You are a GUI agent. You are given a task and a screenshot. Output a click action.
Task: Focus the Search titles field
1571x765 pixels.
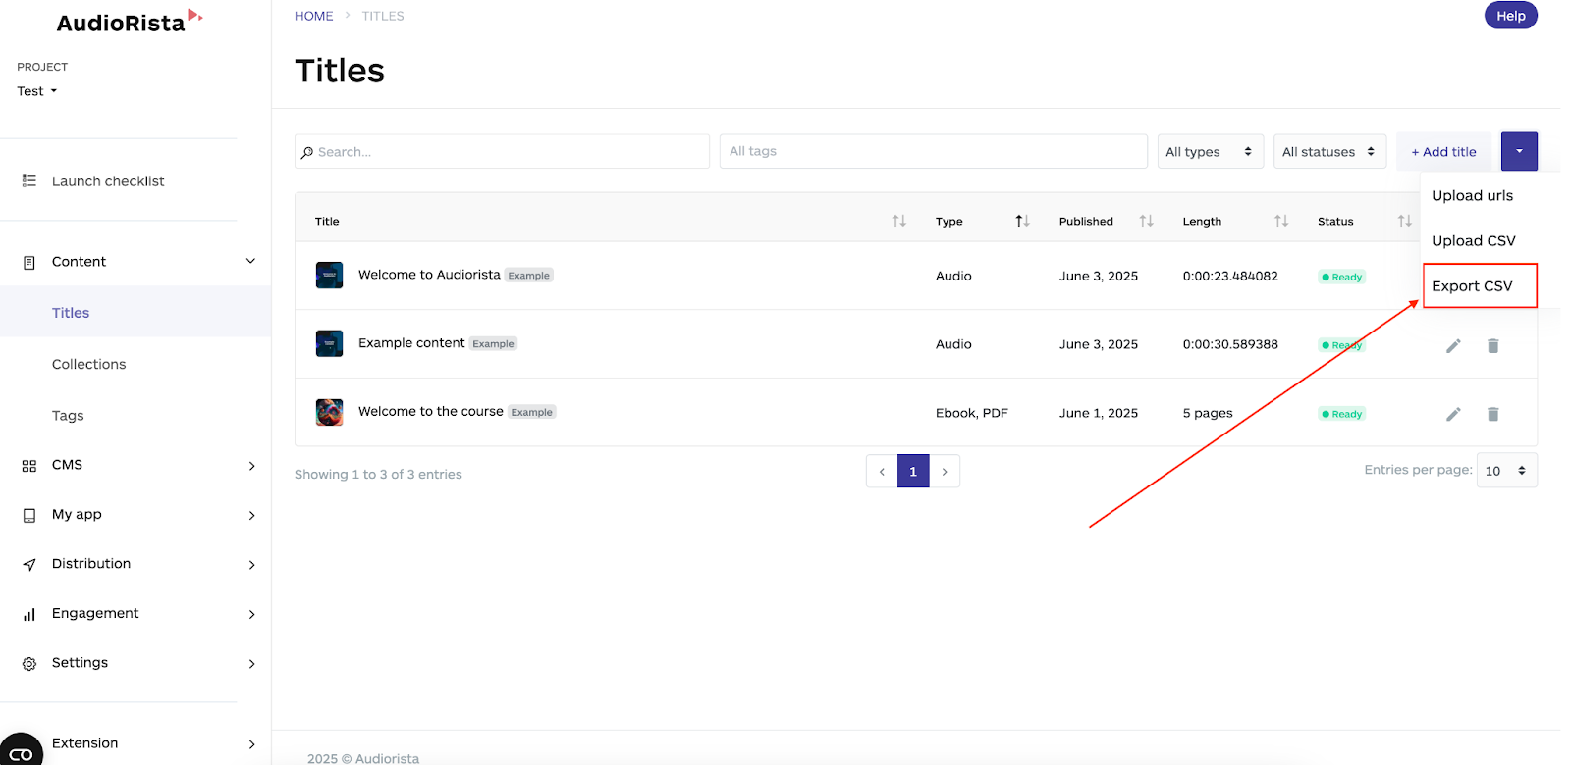click(x=502, y=151)
